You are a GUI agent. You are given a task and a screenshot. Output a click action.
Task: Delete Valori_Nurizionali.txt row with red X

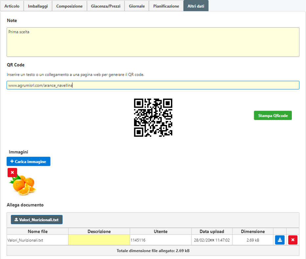(x=293, y=240)
